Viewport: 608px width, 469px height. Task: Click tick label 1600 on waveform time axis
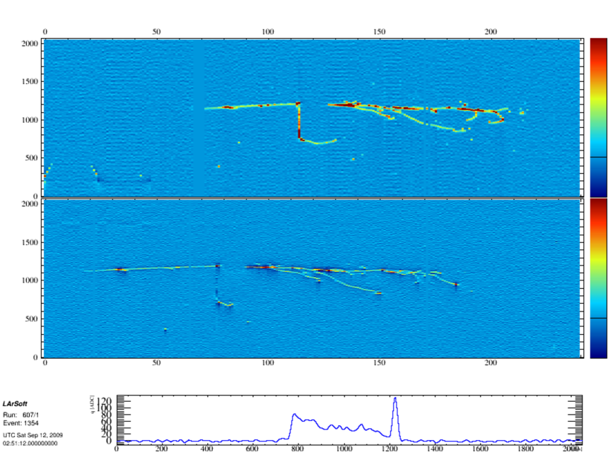[x=480, y=449]
